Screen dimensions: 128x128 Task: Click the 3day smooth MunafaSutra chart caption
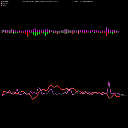[40, 2]
